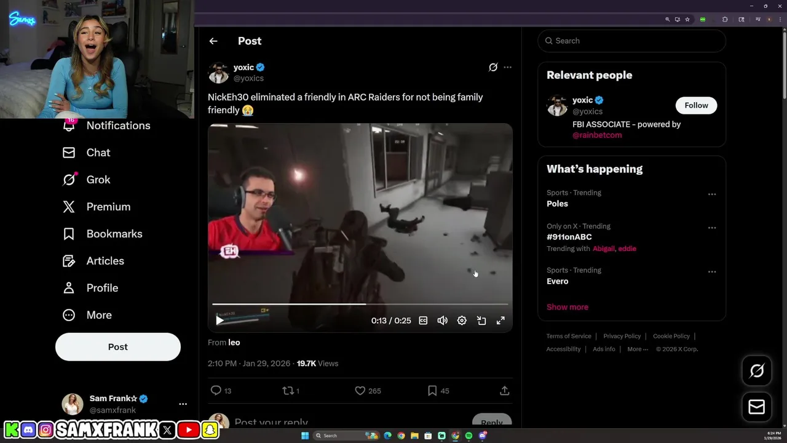Bookmark this page with star icon

click(687, 20)
